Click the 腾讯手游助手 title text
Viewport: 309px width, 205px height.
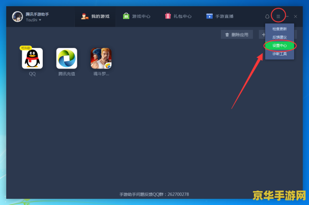pos(37,14)
